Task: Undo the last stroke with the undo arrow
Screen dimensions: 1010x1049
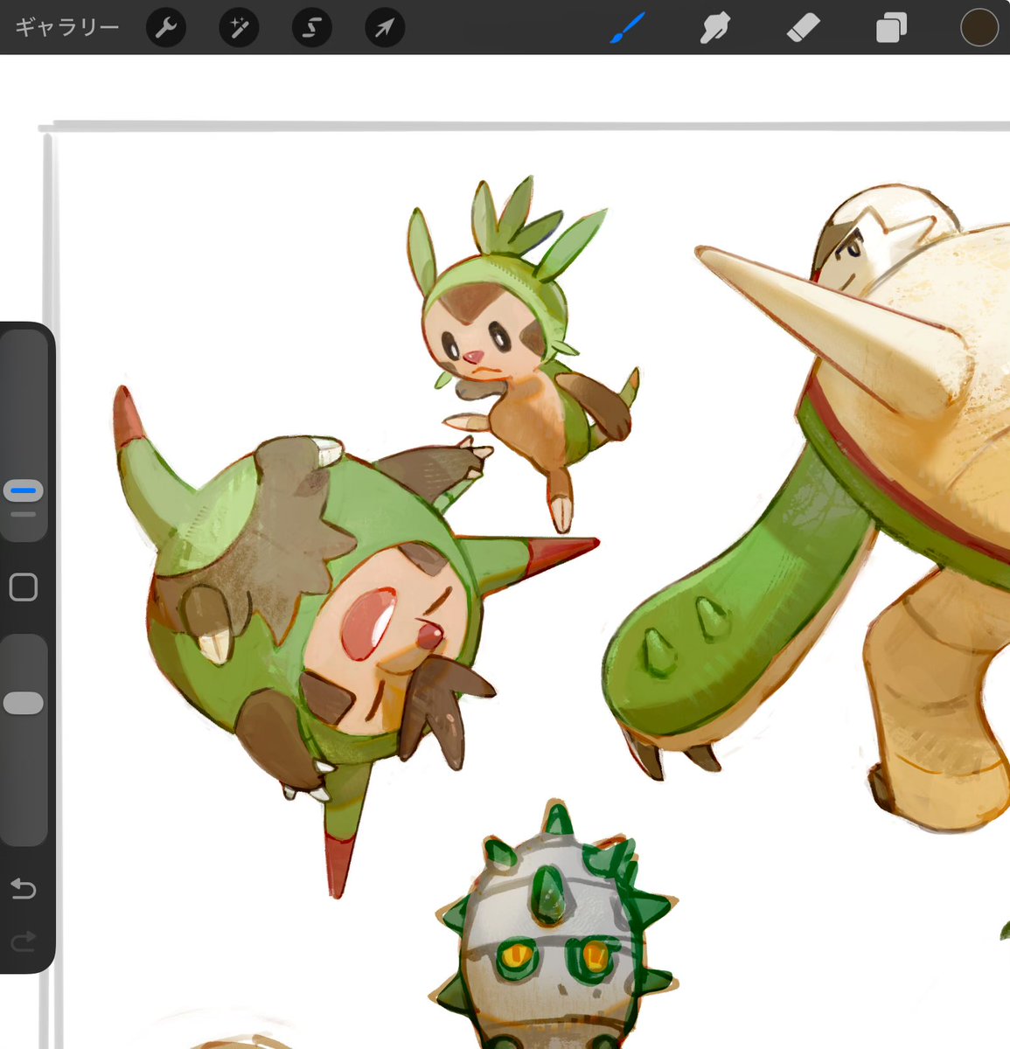Action: tap(24, 889)
